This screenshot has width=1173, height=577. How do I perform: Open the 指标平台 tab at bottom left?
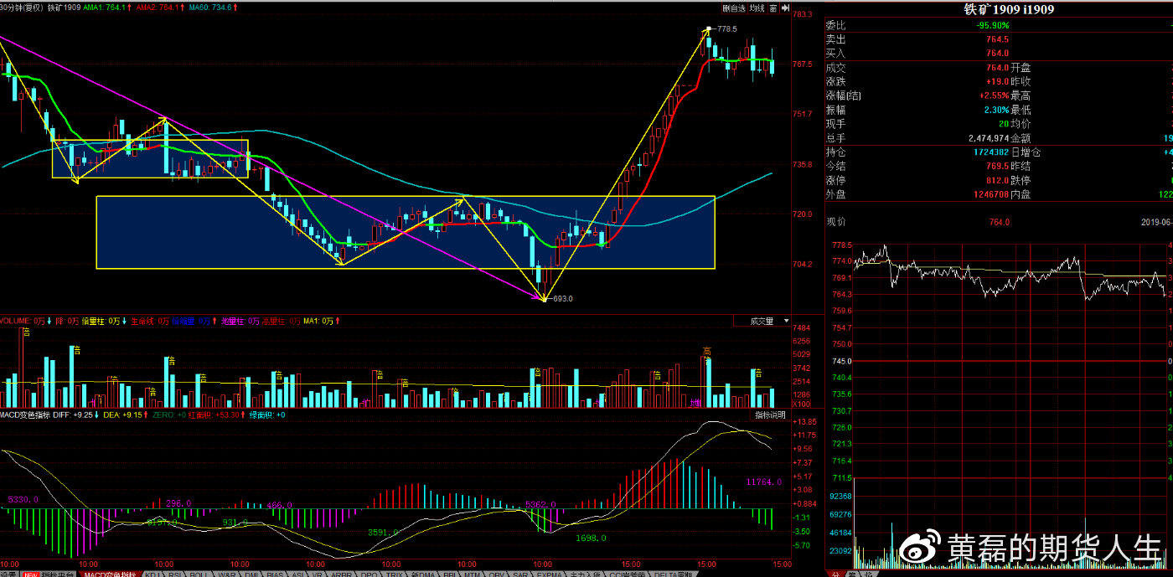pos(59,574)
